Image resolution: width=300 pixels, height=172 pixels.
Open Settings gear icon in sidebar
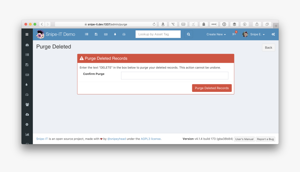pos(27,124)
